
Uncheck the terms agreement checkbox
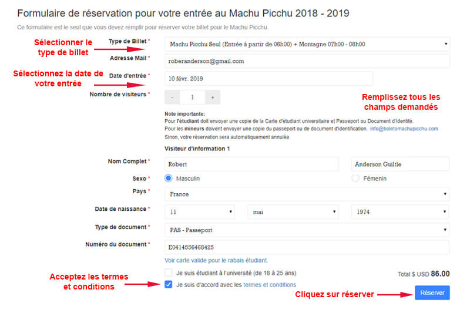[x=169, y=284]
